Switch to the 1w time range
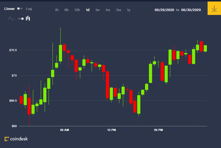 coord(98,10)
